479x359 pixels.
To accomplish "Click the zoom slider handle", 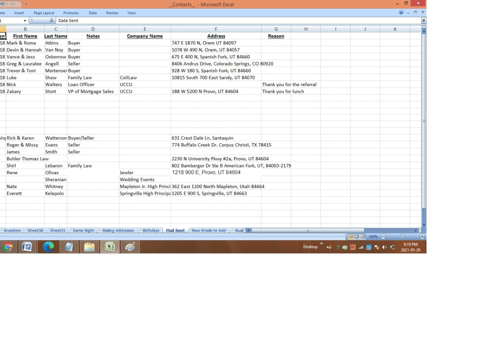I will pyautogui.click(x=403, y=236).
